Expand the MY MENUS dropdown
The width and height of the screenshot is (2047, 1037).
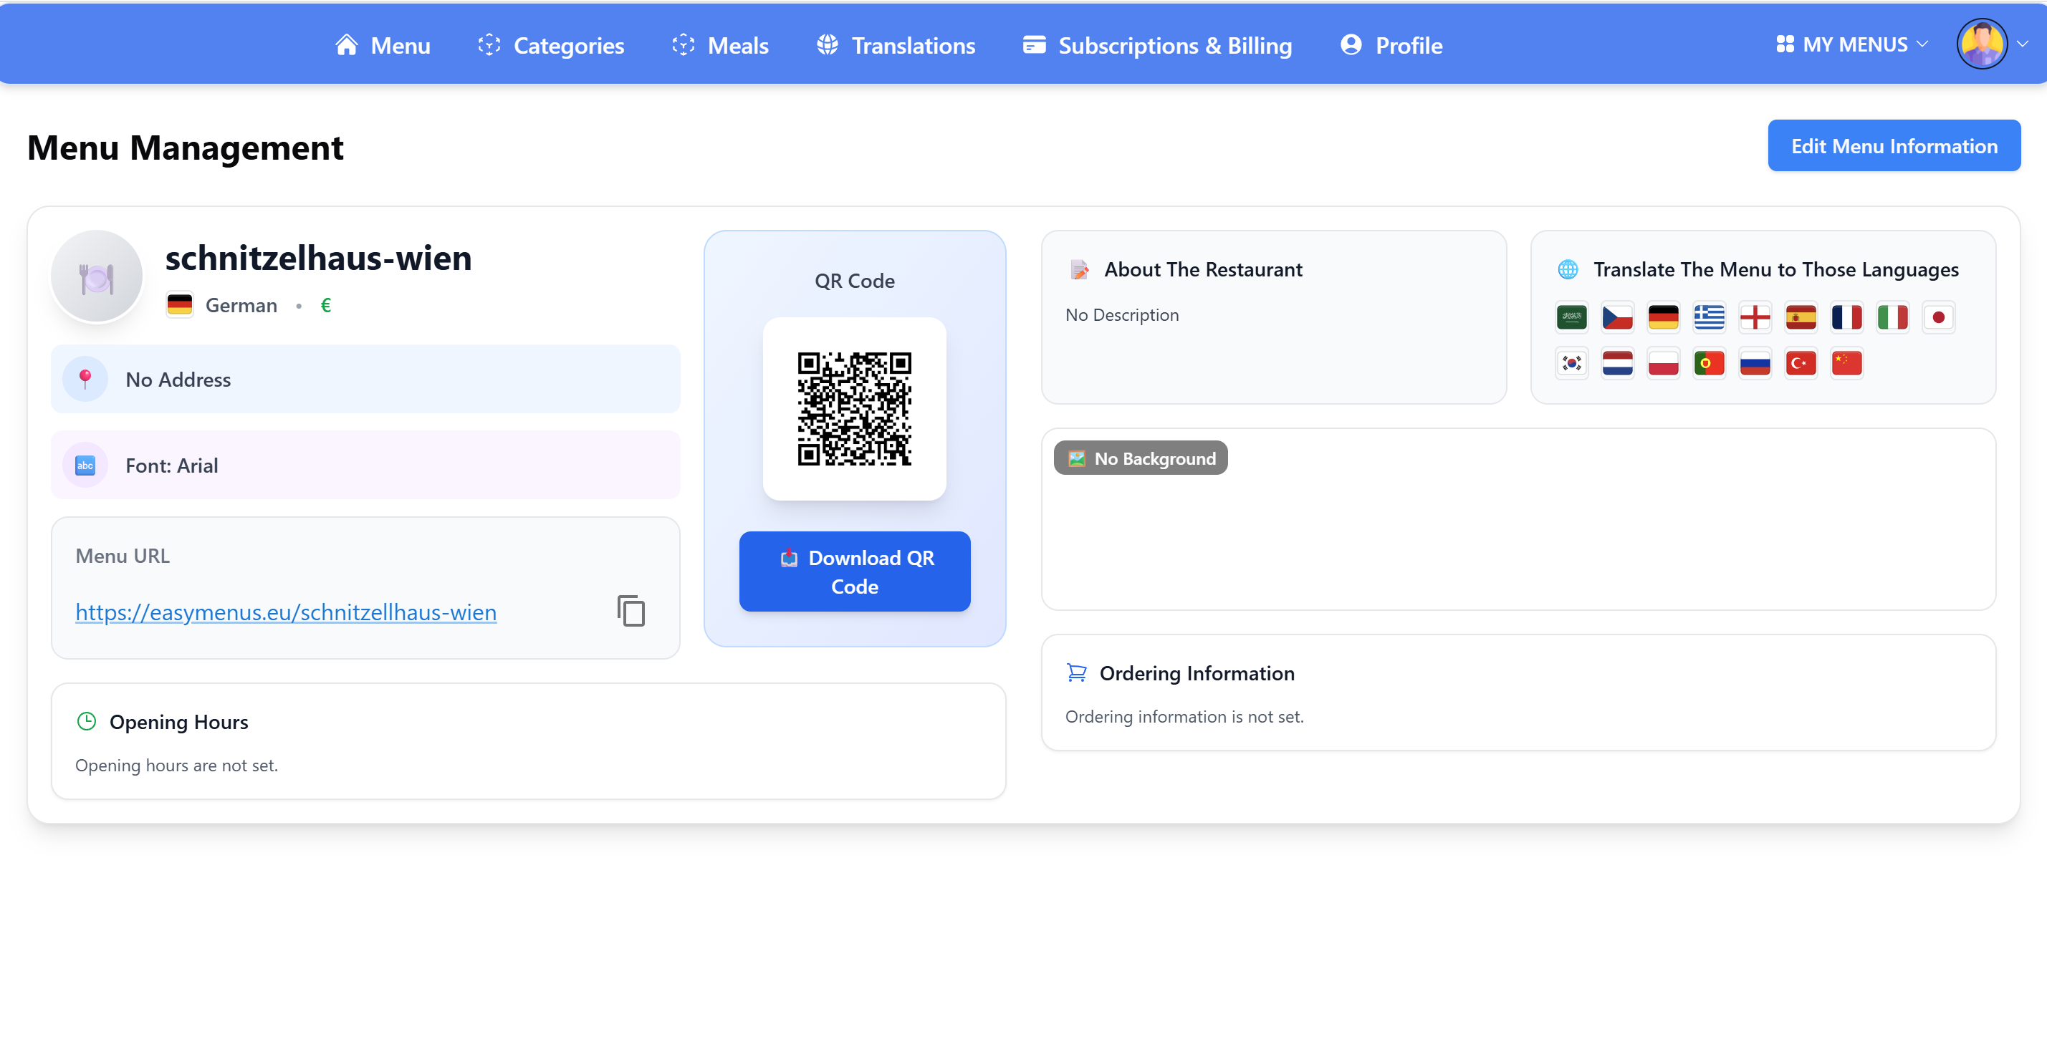(1852, 44)
